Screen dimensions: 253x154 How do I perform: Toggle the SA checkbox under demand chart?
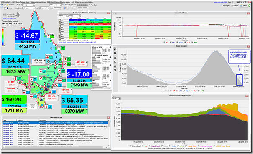coord(171,91)
